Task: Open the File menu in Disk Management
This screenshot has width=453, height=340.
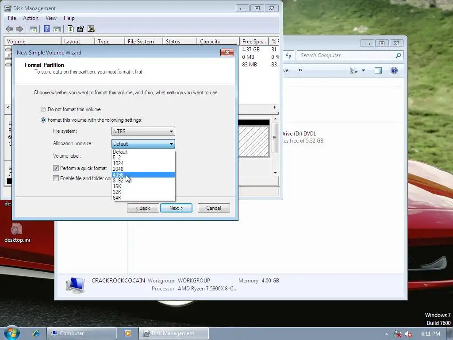Action: click(12, 18)
